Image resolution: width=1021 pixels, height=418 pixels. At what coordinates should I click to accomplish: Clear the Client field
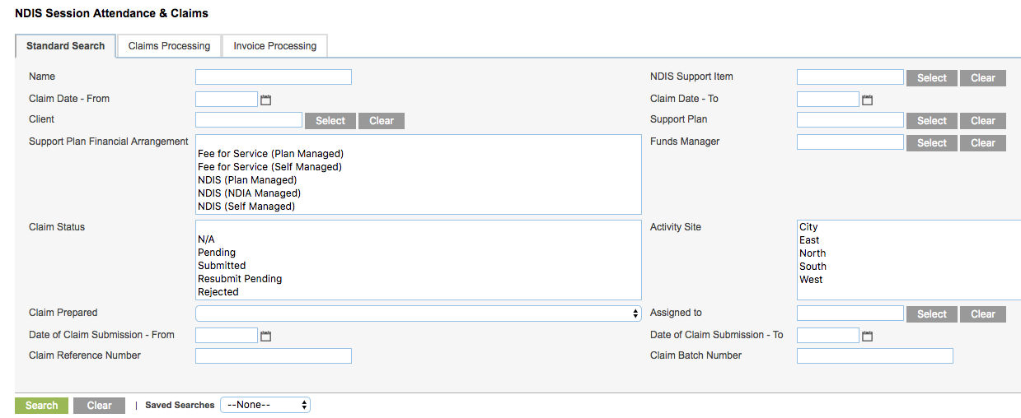point(382,121)
